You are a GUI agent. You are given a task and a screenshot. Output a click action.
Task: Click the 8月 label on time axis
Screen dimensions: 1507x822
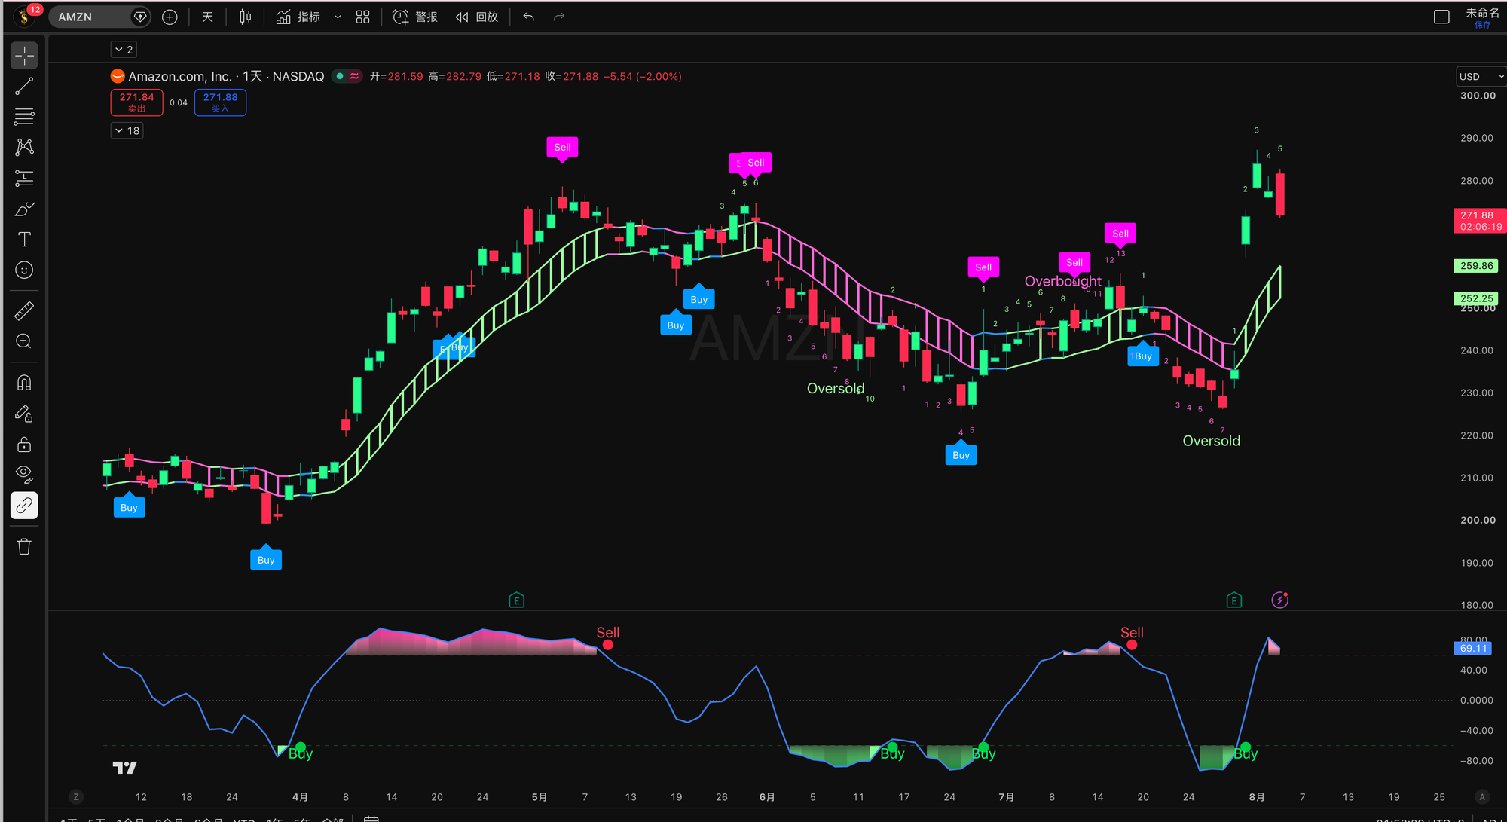pyautogui.click(x=1256, y=796)
